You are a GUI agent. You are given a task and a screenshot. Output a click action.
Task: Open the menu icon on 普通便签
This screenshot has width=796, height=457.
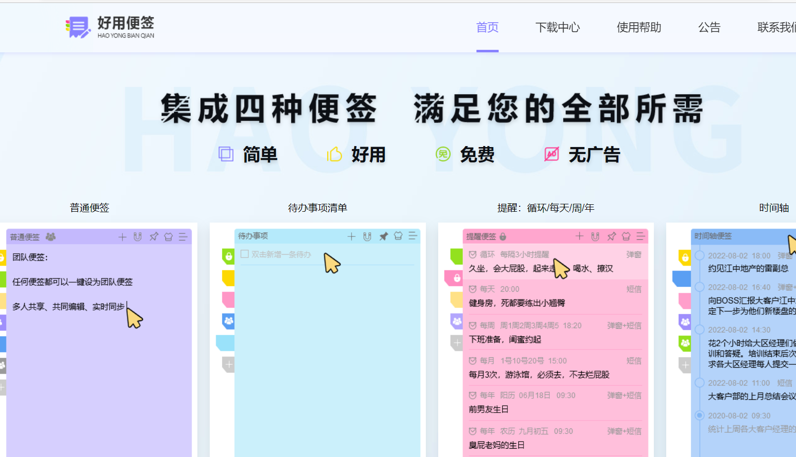coord(183,237)
